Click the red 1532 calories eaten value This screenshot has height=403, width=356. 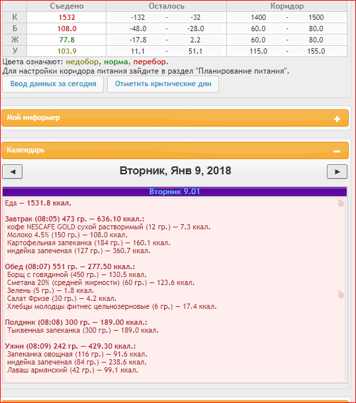click(x=67, y=17)
